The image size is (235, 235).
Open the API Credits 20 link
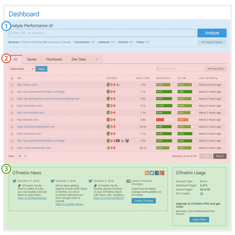coord(202,194)
